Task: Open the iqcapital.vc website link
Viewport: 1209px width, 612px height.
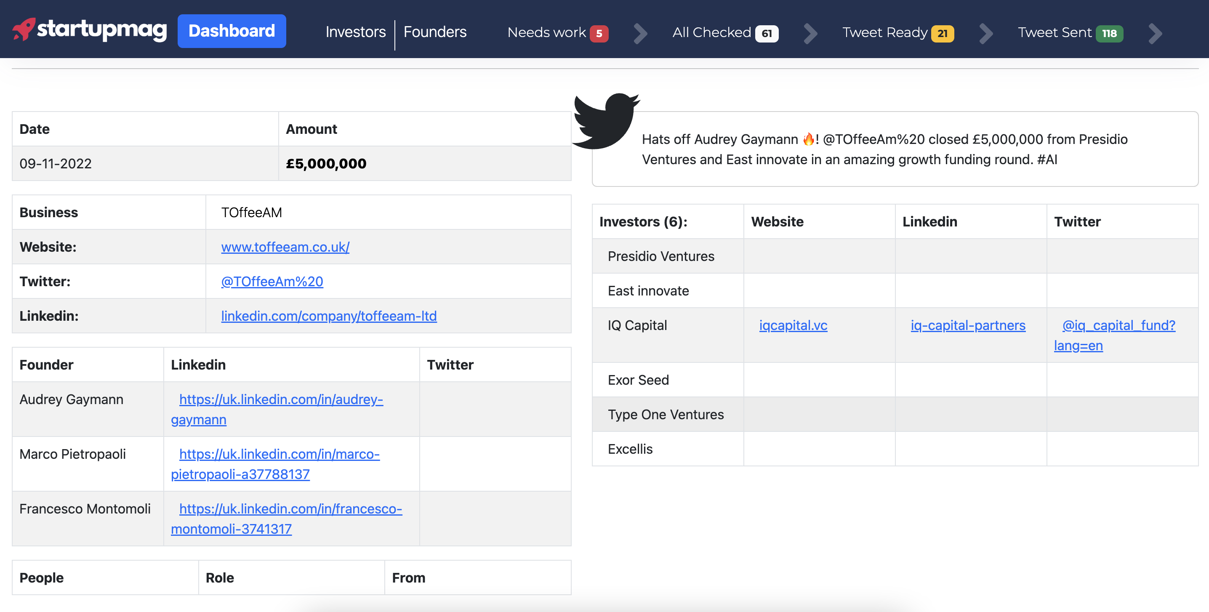Action: (793, 325)
